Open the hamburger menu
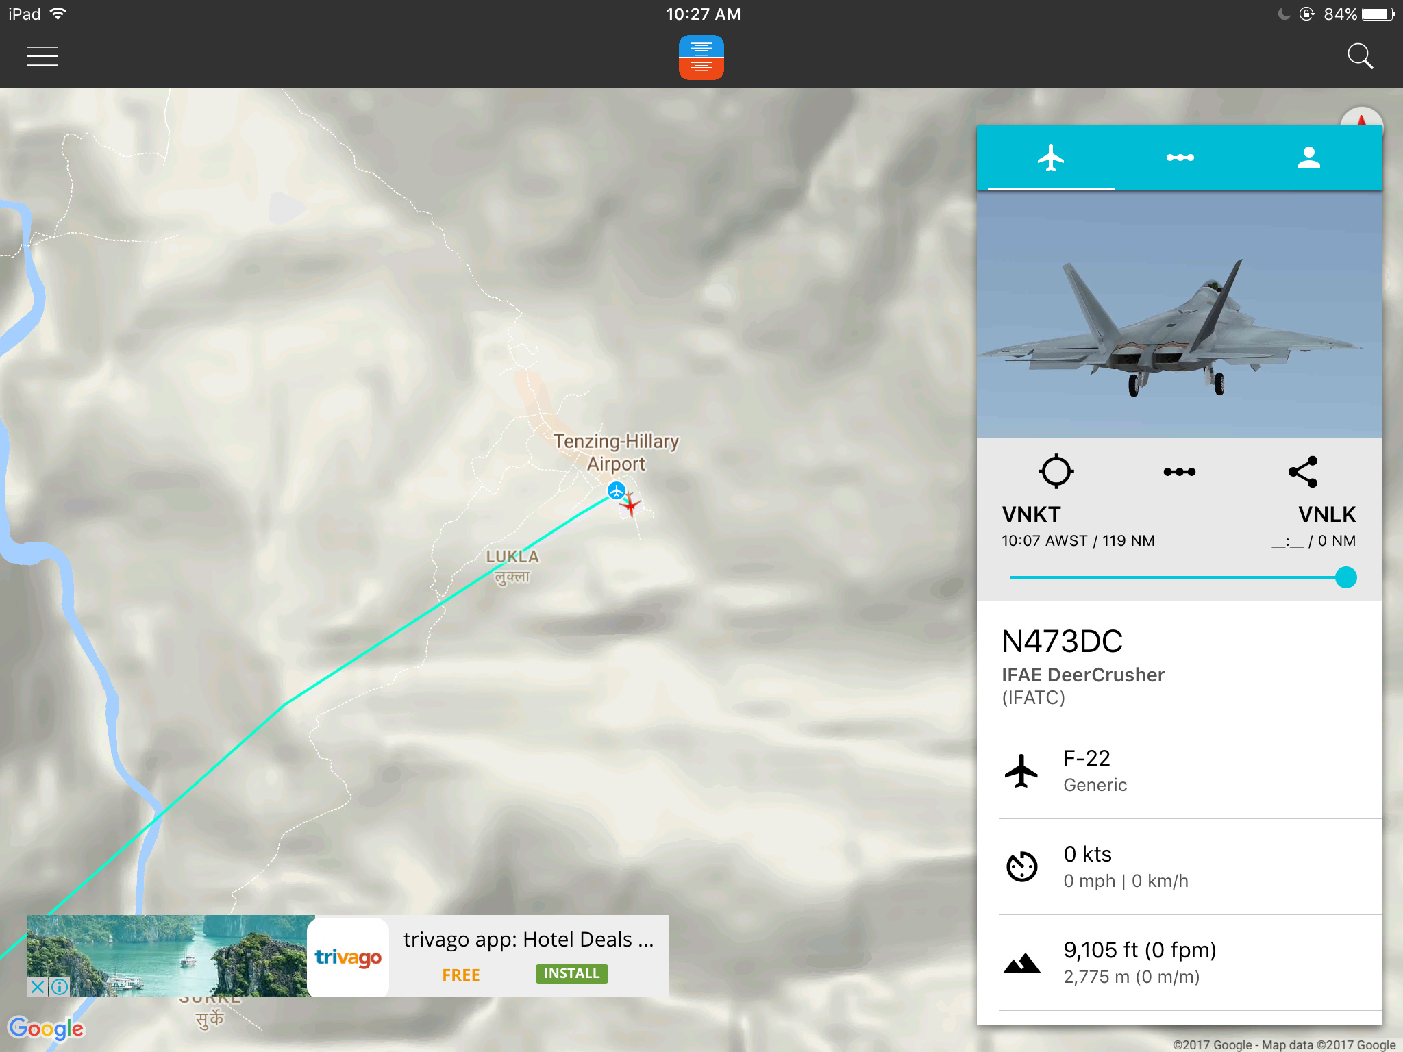 click(x=42, y=56)
